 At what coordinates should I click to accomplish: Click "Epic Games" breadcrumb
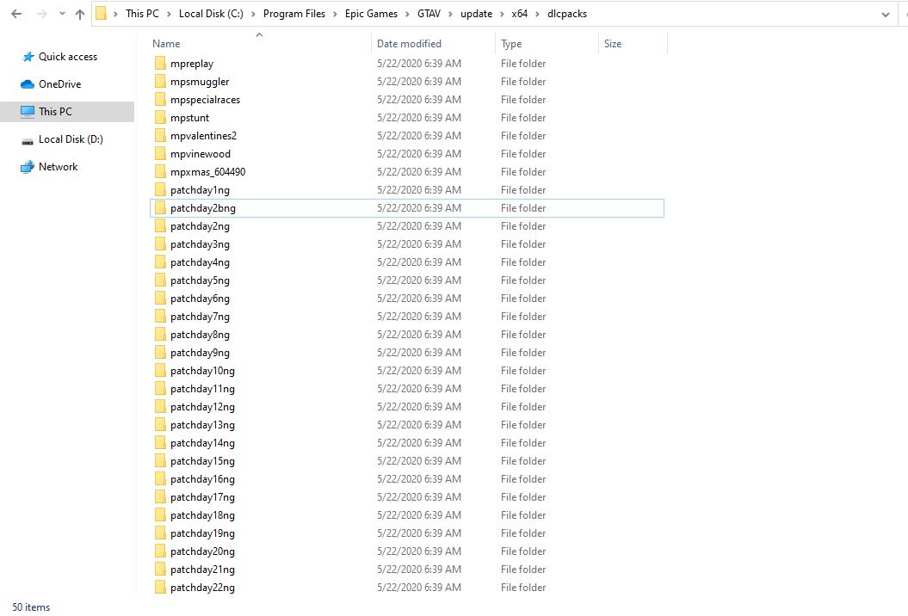371,13
